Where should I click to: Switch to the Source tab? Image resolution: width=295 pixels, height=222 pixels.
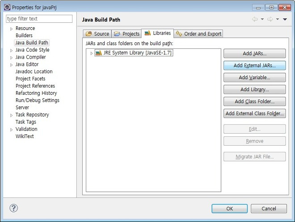[97, 34]
